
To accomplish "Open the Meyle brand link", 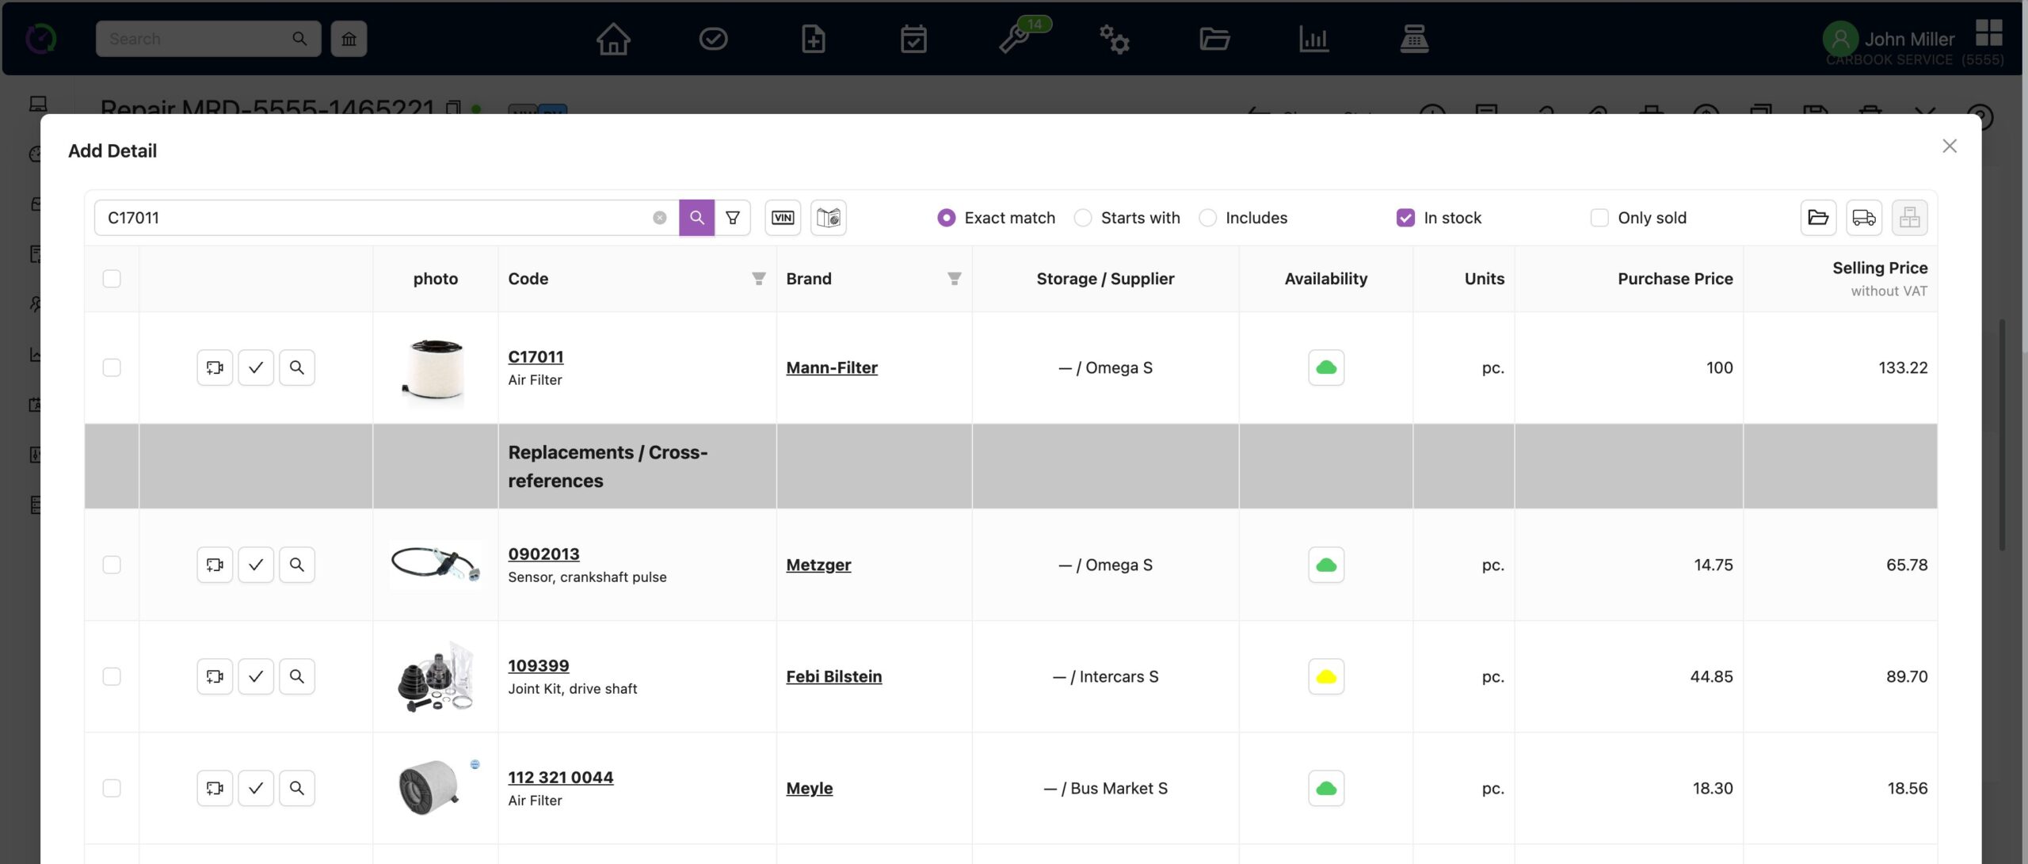I will pos(809,788).
